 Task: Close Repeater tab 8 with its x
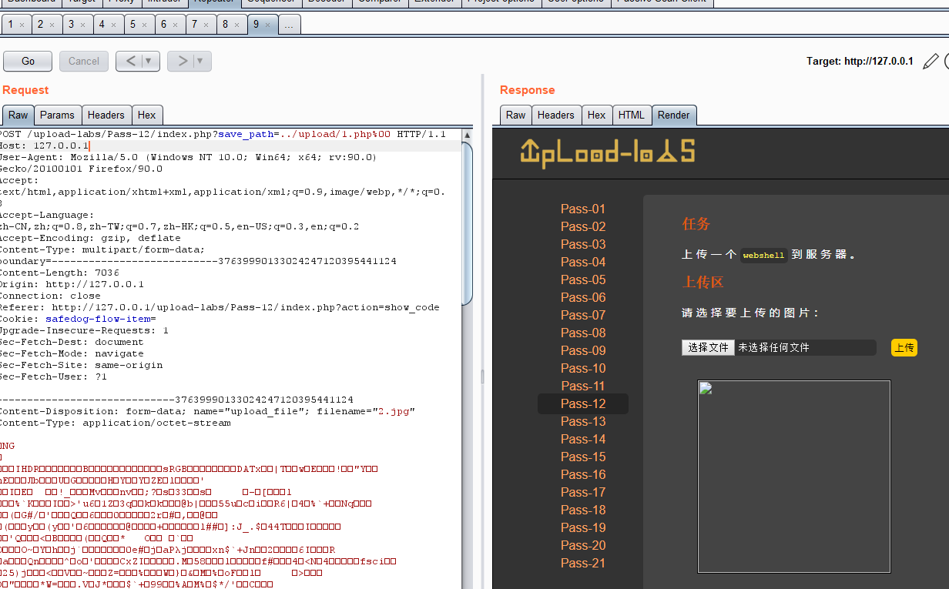[x=237, y=25]
